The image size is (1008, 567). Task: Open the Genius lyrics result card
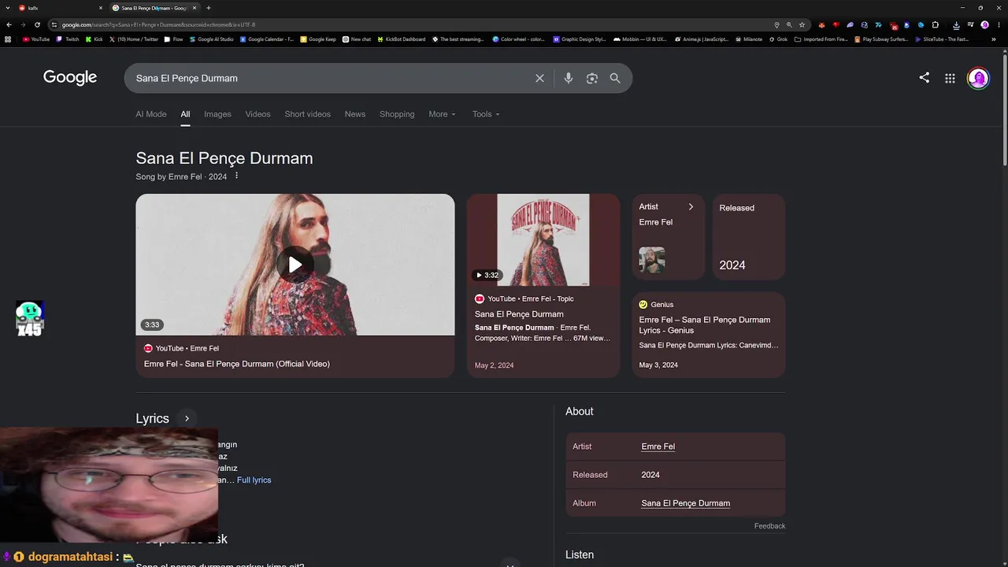click(709, 335)
